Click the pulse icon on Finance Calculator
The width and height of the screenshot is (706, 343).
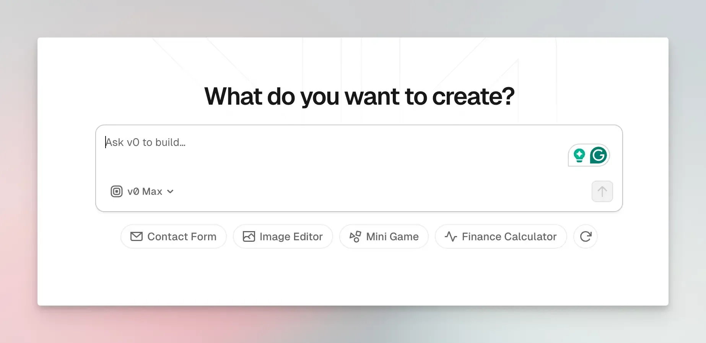click(451, 237)
